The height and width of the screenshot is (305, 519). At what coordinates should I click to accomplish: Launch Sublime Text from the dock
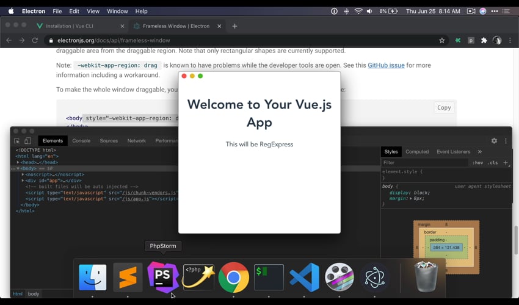pos(128,277)
